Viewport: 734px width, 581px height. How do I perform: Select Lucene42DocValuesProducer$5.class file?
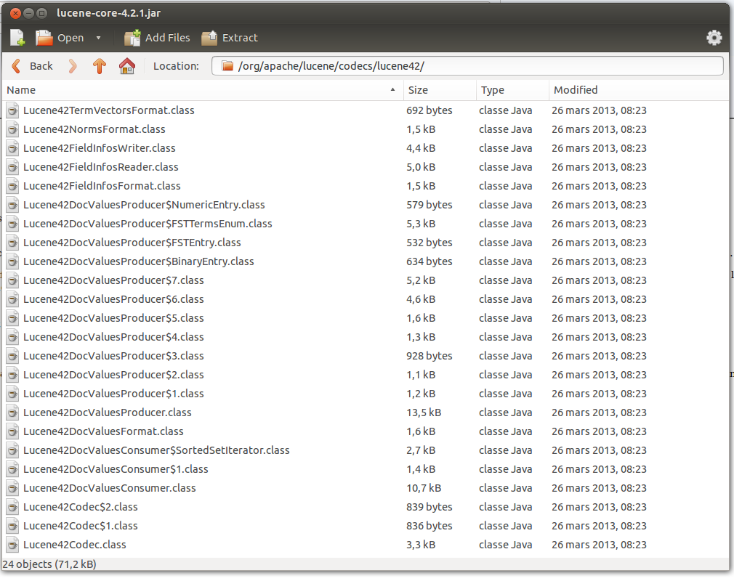(365, 318)
